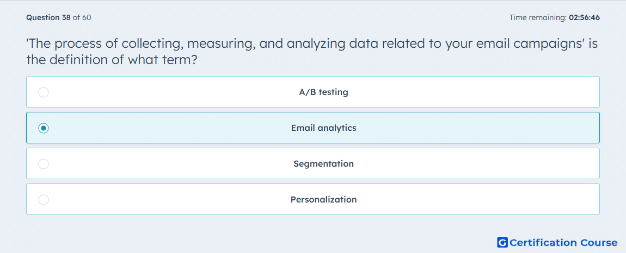Click the phrase 'the definition of what term?'

112,60
